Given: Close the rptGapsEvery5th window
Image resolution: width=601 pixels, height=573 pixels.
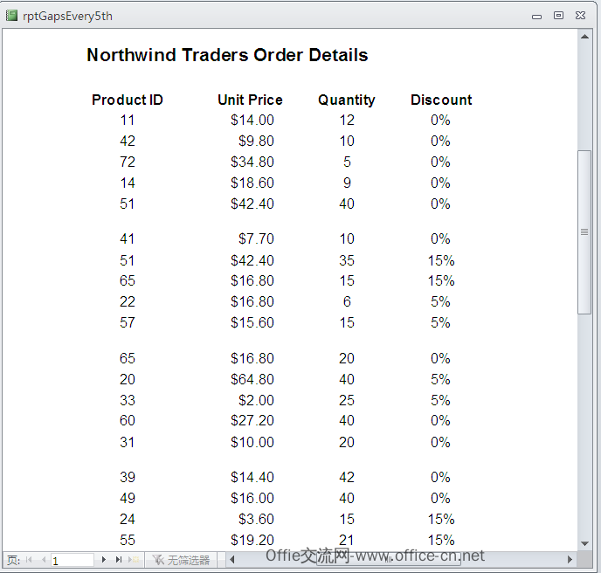Looking at the screenshot, I should tap(580, 16).
